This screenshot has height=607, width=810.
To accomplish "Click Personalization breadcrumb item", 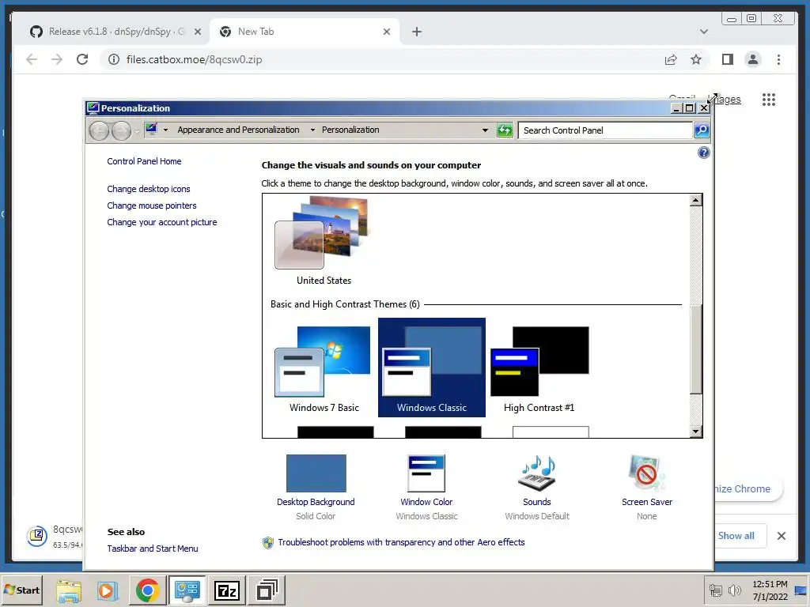I will tap(350, 130).
